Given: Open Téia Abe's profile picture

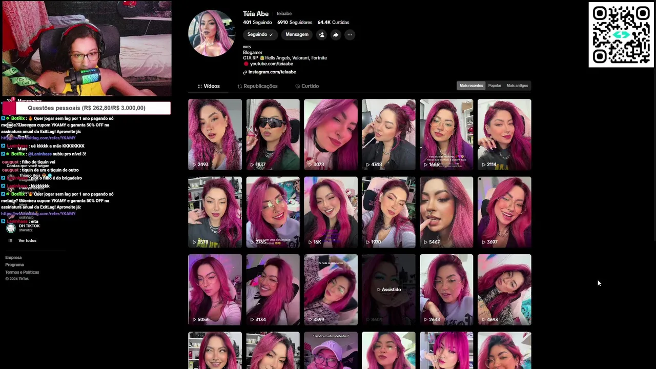Looking at the screenshot, I should click(212, 33).
